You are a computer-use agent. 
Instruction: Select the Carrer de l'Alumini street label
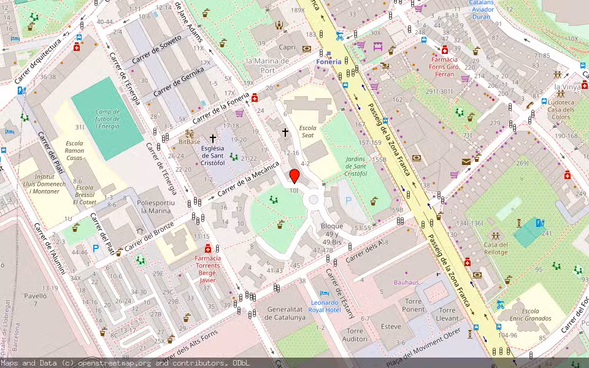point(50,248)
